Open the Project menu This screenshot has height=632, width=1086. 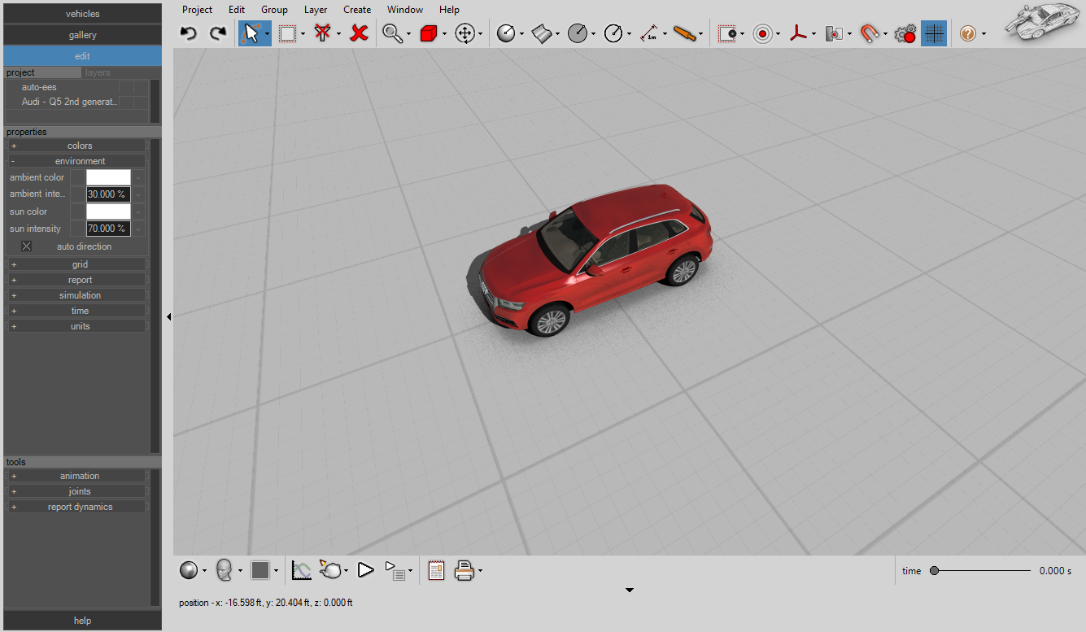tap(197, 10)
